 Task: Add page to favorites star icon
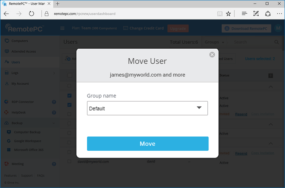pos(228,14)
